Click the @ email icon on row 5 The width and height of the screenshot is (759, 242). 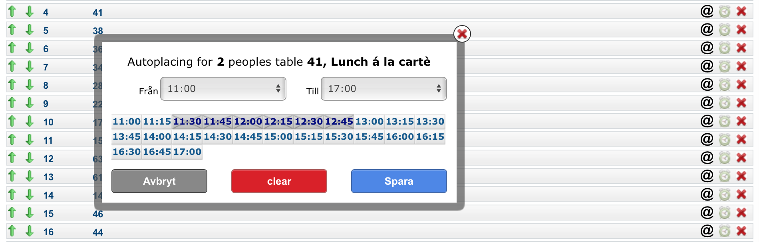coord(707,29)
